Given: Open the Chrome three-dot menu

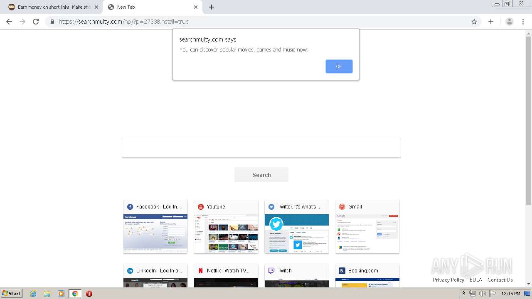Looking at the screenshot, I should point(523,22).
